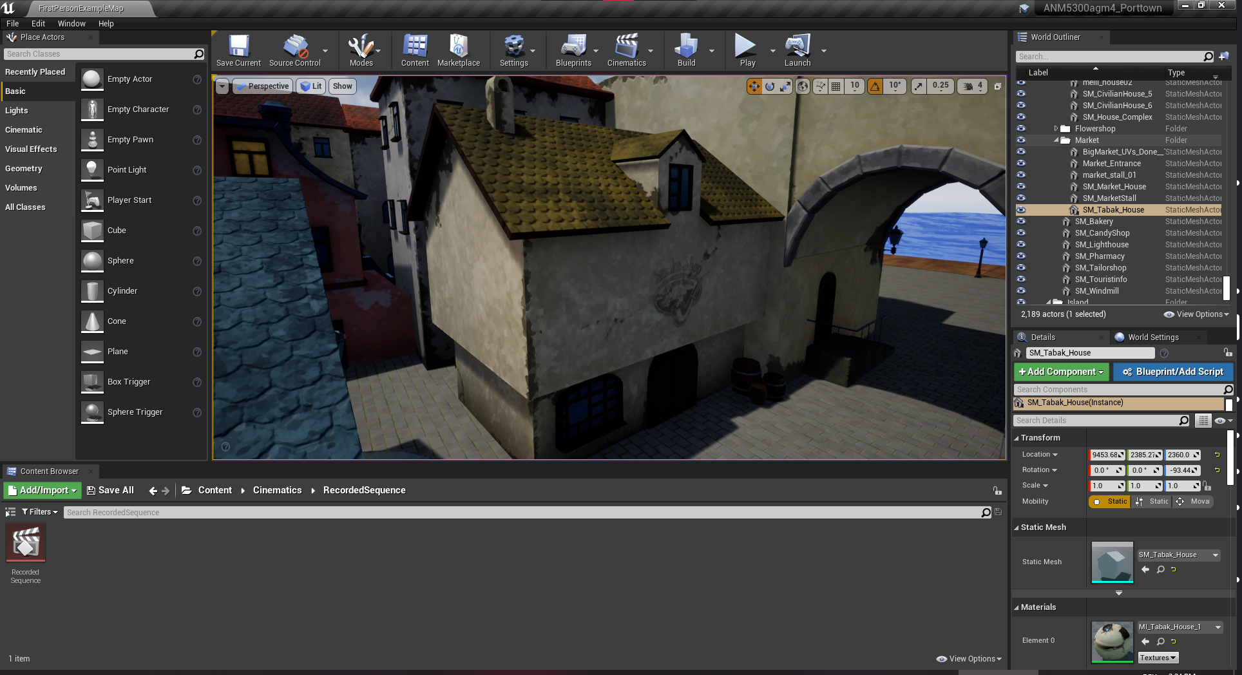Open Cinematics toolbar icon
The width and height of the screenshot is (1242, 675).
coord(626,50)
